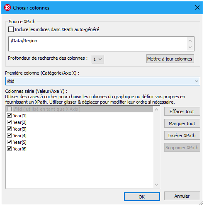This screenshot has width=204, height=206.
Task: Click the XPath field scroll down arrow
Action: pos(190,47)
